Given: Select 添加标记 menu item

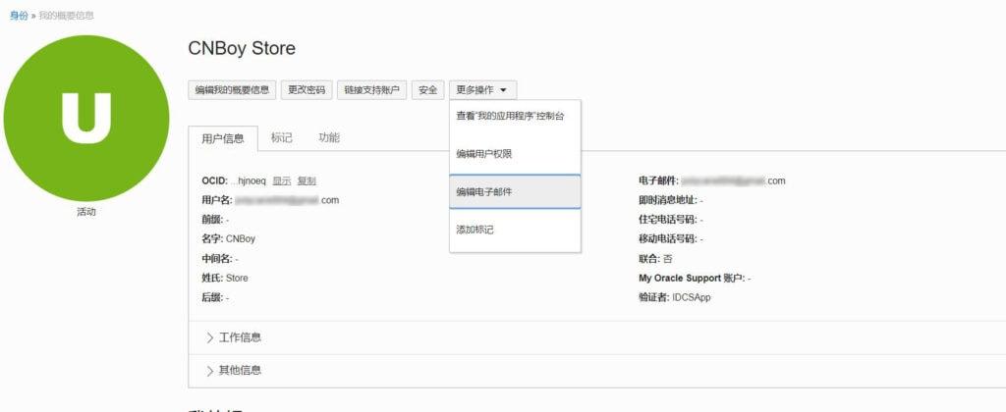Looking at the screenshot, I should coord(515,230).
